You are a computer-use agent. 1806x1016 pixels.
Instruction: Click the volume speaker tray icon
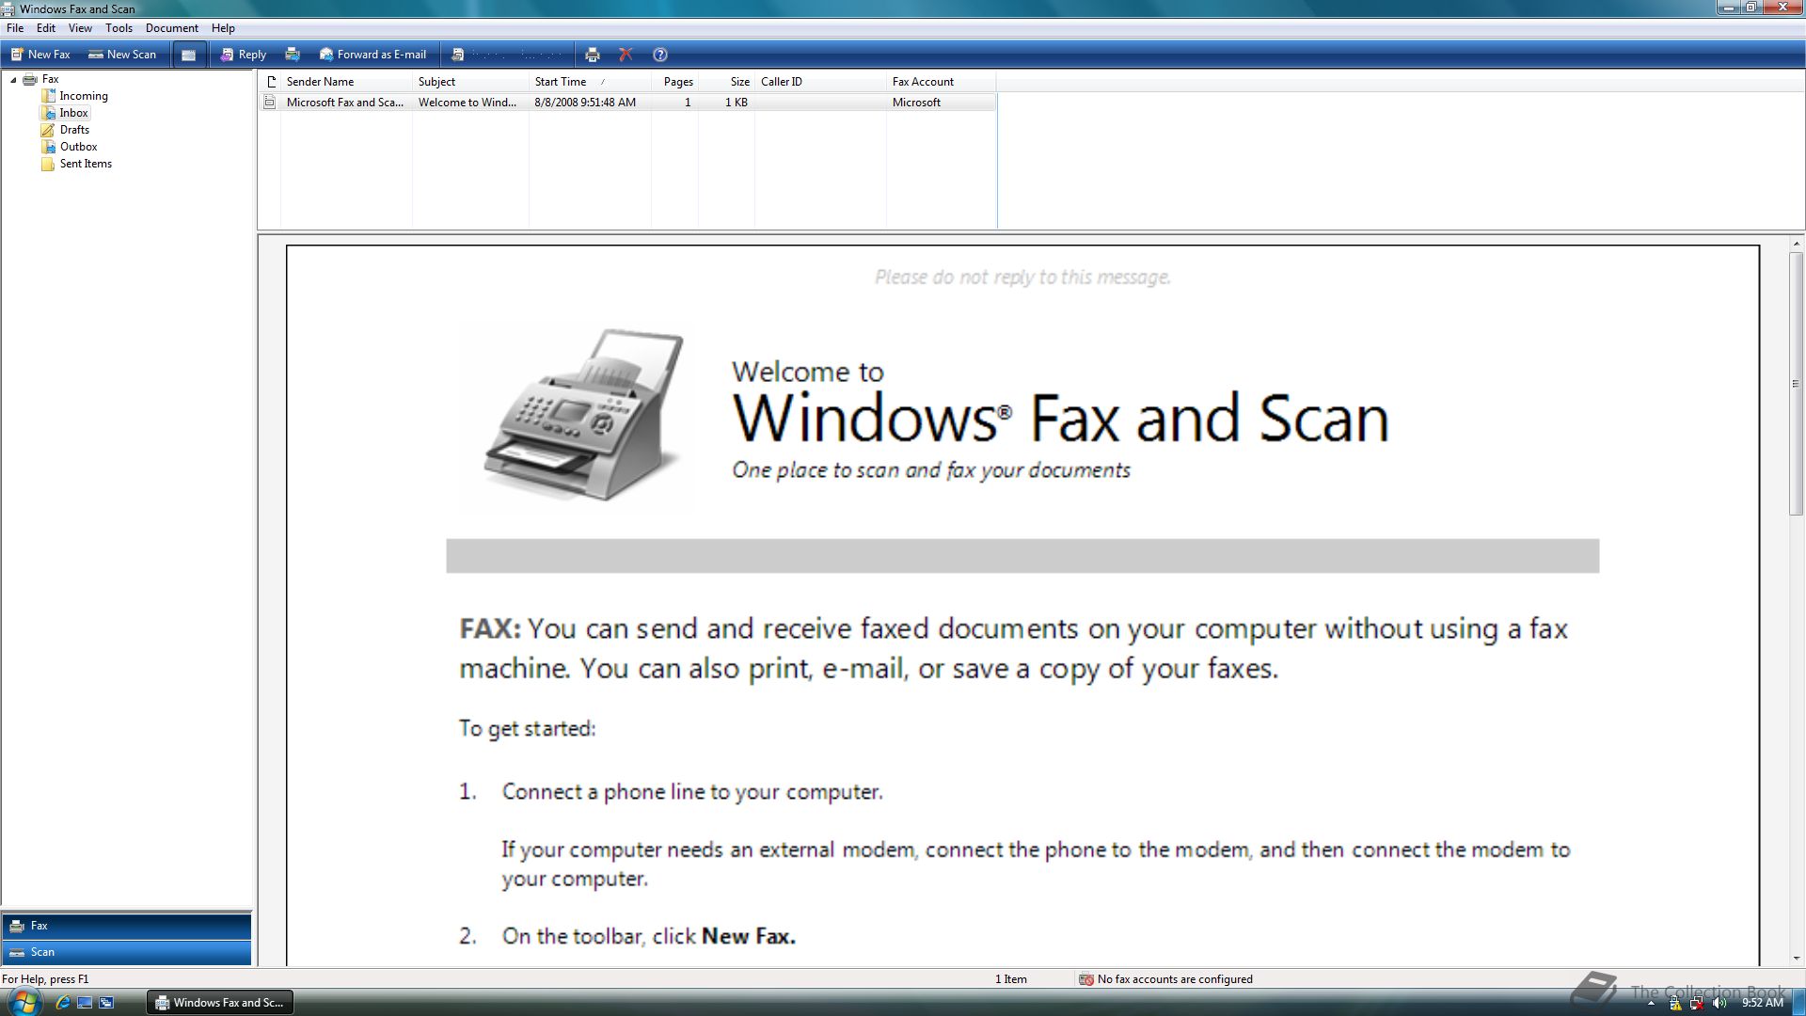[1719, 1003]
